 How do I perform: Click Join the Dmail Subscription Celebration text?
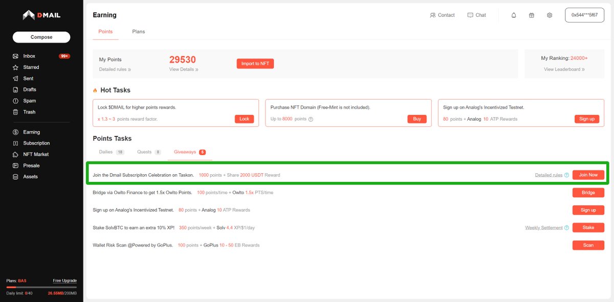click(143, 175)
